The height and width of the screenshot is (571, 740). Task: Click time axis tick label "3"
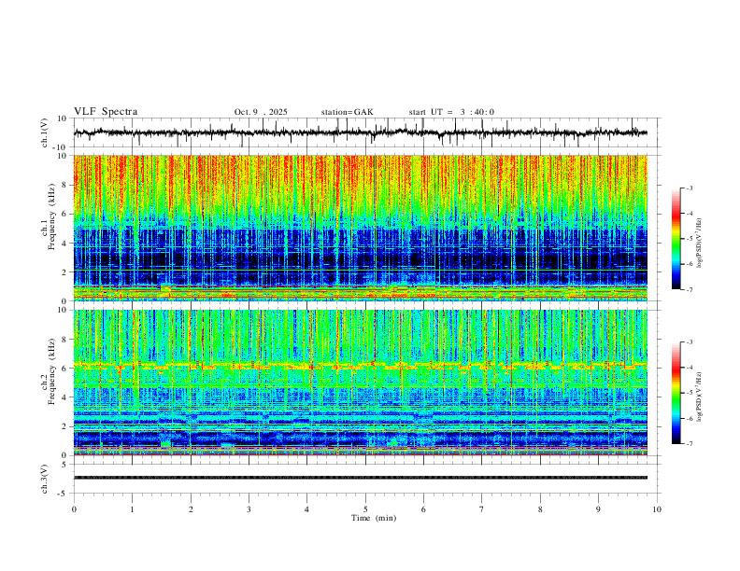pyautogui.click(x=249, y=509)
